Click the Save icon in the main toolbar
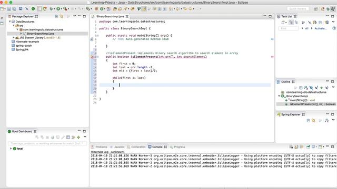The width and height of the screenshot is (337, 189). (x=9, y=9)
